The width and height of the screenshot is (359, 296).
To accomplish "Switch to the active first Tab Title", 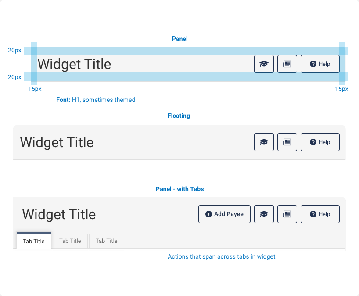I will (x=34, y=241).
